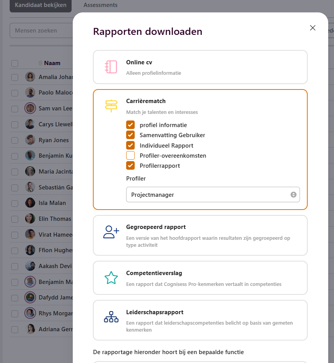
Task: Switch to the Assessments tab
Action: [x=101, y=5]
